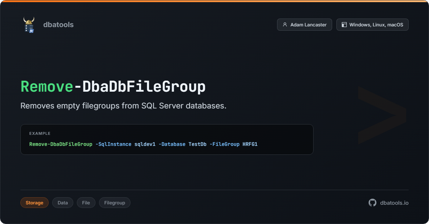Viewport: 429px width, 224px height.
Task: Click the dbatools Viking helmet logo
Action: coord(29,25)
